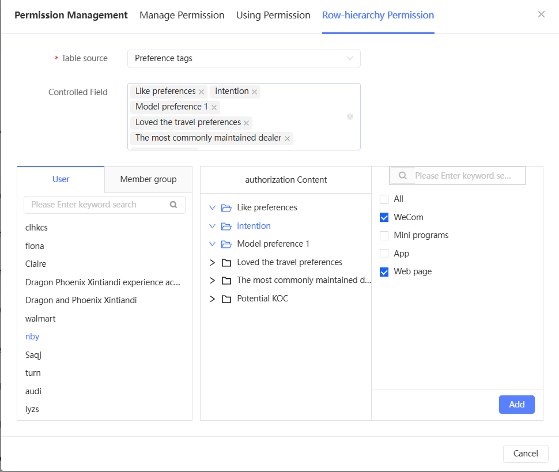
Task: Remove 'The most commonly maintained dealer' tag
Action: 287,138
